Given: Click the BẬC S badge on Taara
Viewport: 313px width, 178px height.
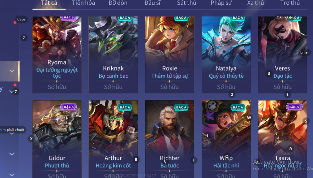Looking at the screenshot, I should [294, 107].
